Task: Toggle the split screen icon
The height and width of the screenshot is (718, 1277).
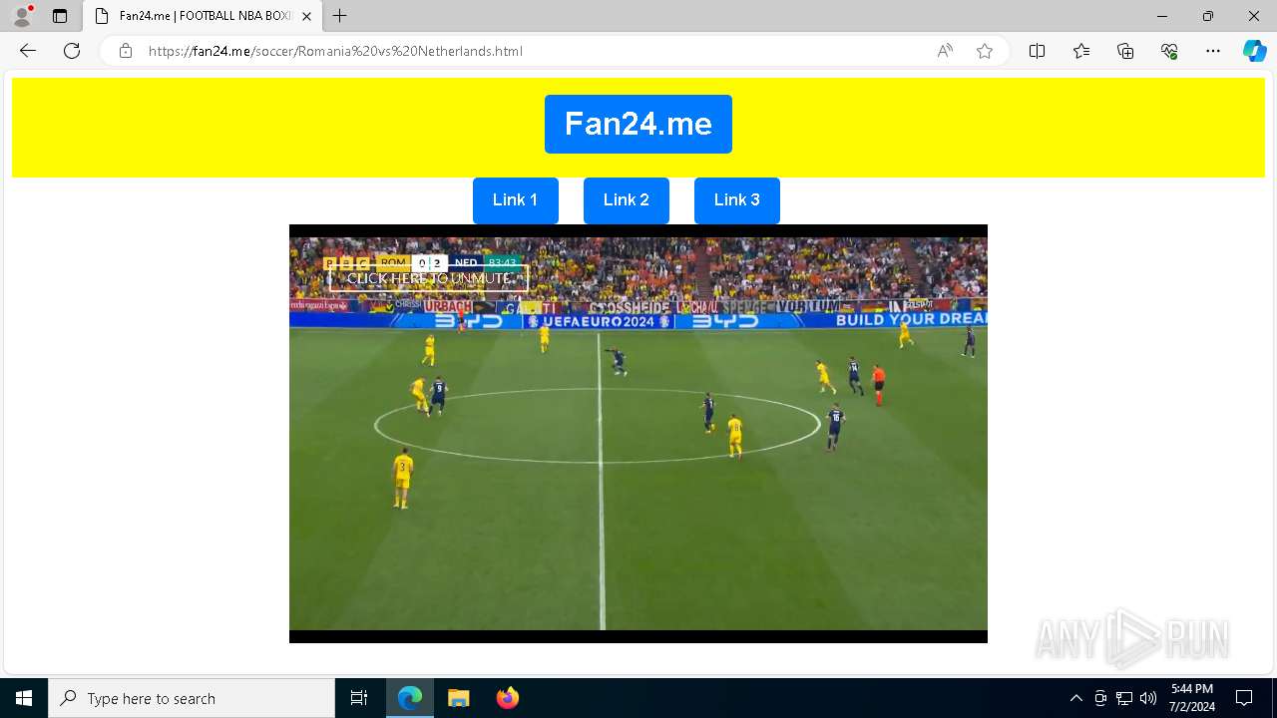Action: pos(1037,51)
